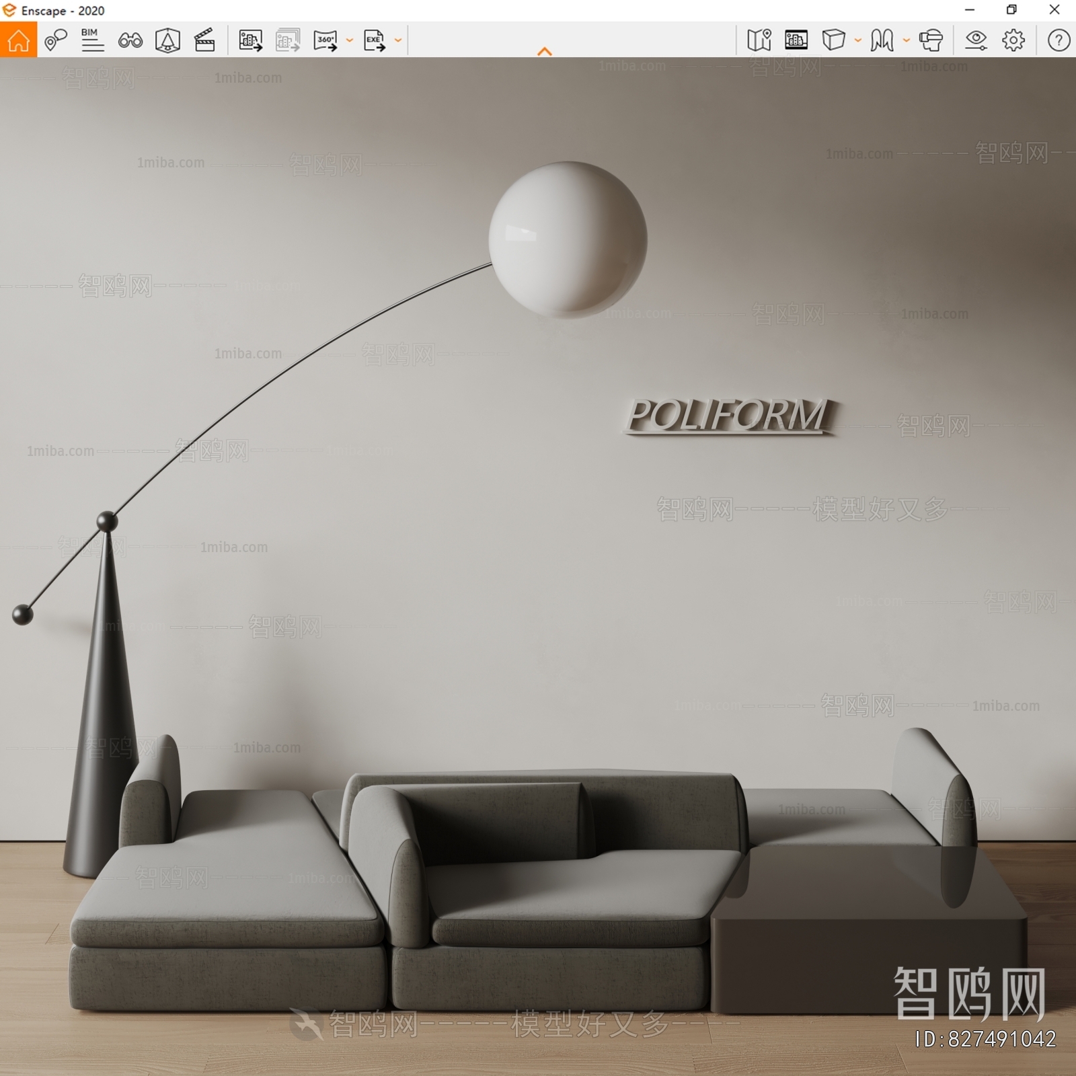
Task: Expand the cube projection dropdown arrow
Action: [x=858, y=40]
